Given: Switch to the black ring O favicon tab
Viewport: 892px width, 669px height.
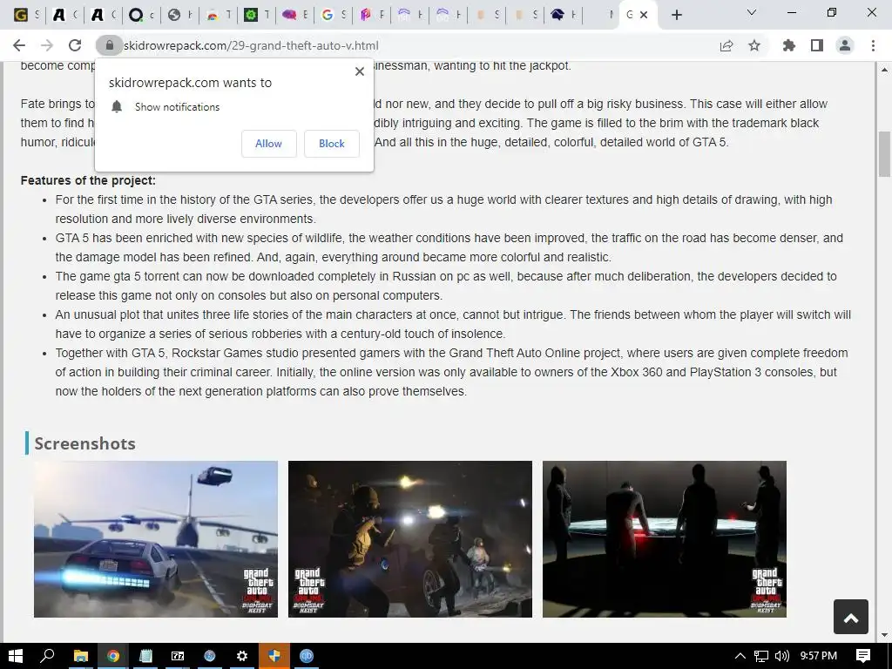Looking at the screenshot, I should pyautogui.click(x=135, y=15).
